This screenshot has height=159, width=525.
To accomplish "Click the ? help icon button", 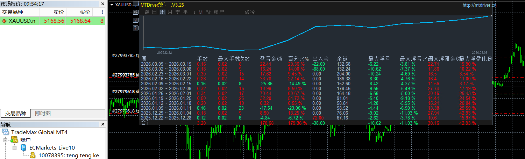I will click(136, 28).
